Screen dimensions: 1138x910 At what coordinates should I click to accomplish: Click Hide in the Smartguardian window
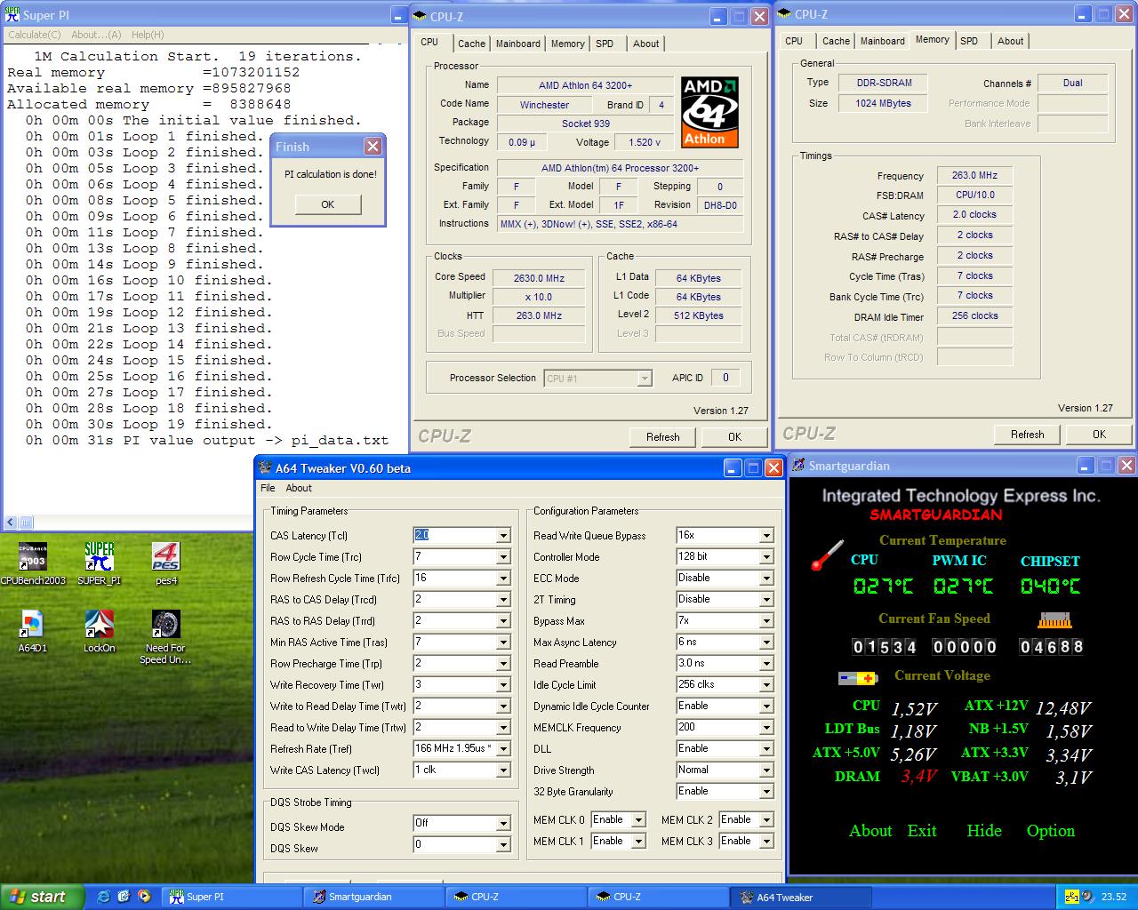pyautogui.click(x=984, y=831)
